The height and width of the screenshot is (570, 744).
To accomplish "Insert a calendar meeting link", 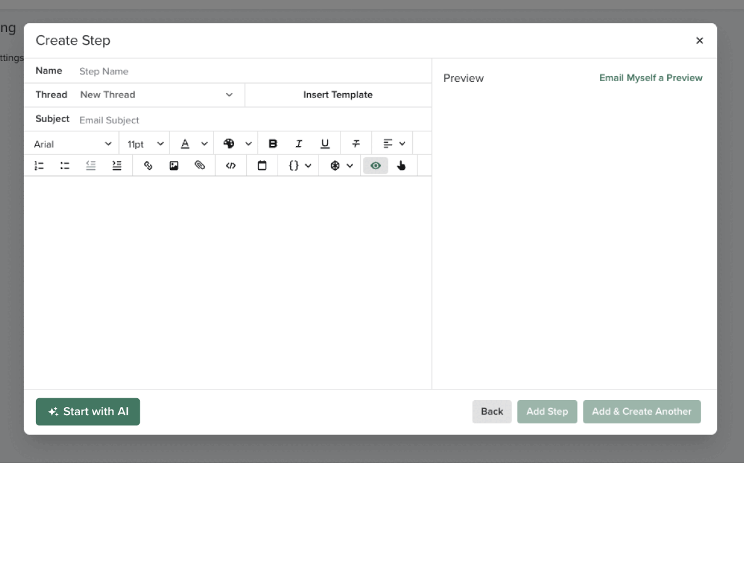I will coord(262,165).
